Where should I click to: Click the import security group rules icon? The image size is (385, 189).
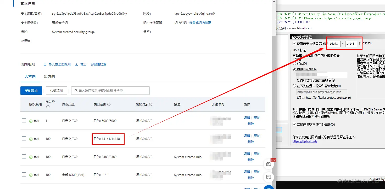pos(45,64)
